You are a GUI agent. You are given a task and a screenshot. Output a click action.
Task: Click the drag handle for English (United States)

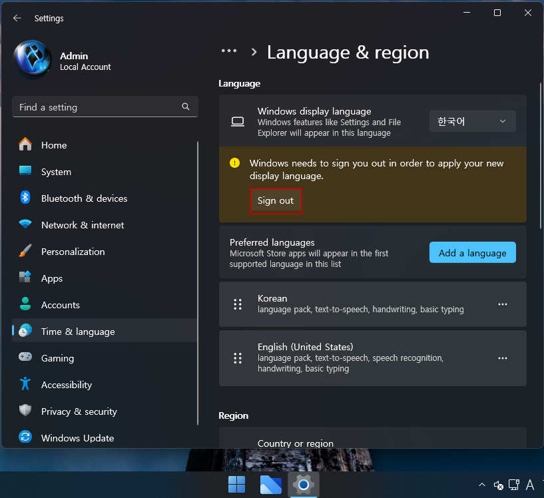pyautogui.click(x=238, y=358)
